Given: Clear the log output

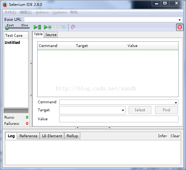Looking at the screenshot, I should tap(175, 136).
